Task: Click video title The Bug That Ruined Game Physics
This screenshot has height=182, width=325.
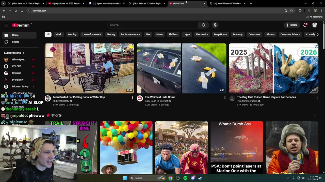Action: [266, 97]
